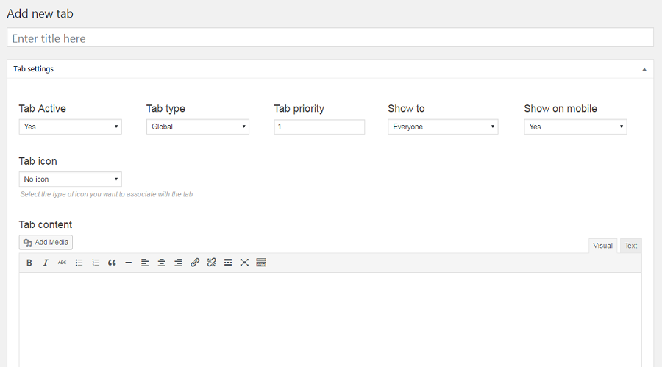The image size is (662, 367).
Task: Insert a bulleted list
Action: (x=79, y=263)
